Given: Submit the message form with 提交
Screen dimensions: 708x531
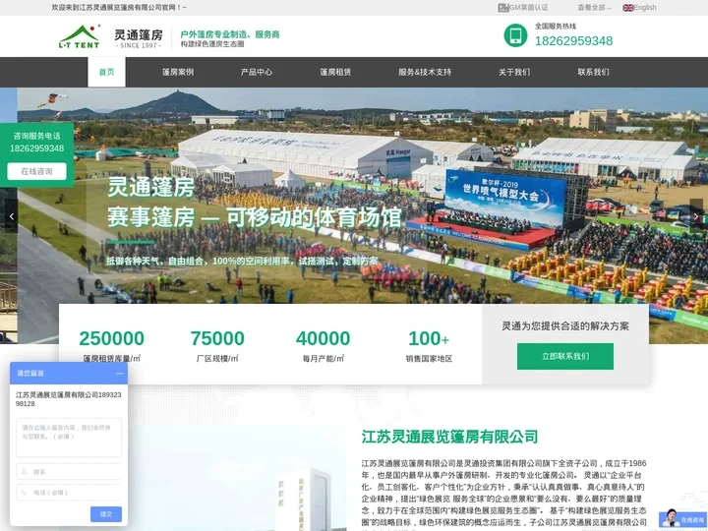Looking at the screenshot, I should (x=106, y=513).
